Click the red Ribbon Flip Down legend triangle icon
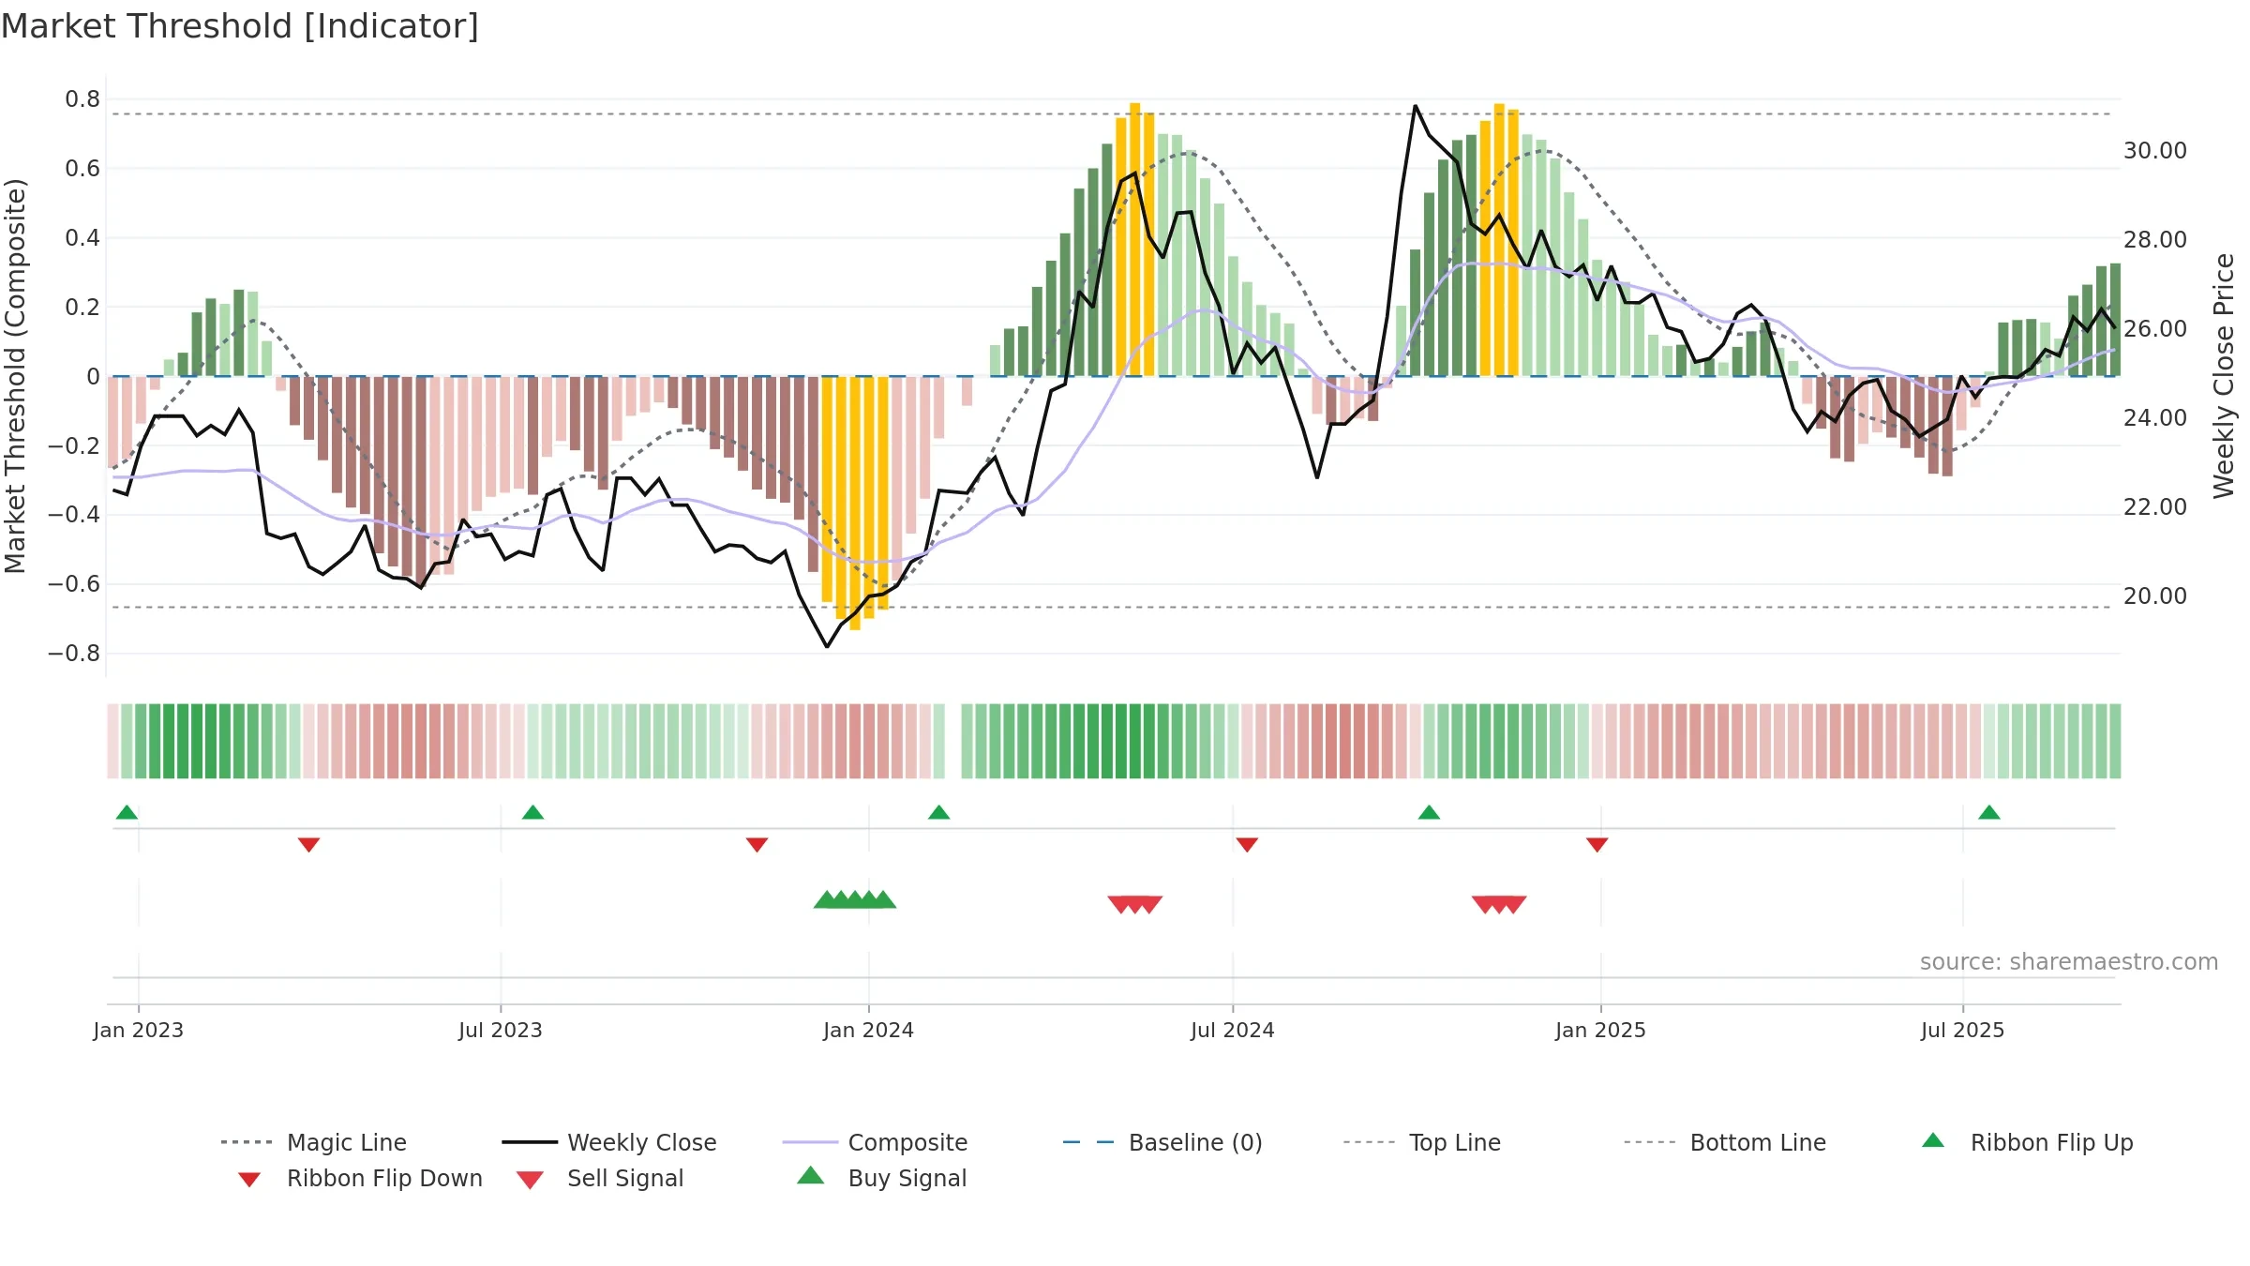The width and height of the screenshot is (2250, 1266). (x=249, y=1180)
